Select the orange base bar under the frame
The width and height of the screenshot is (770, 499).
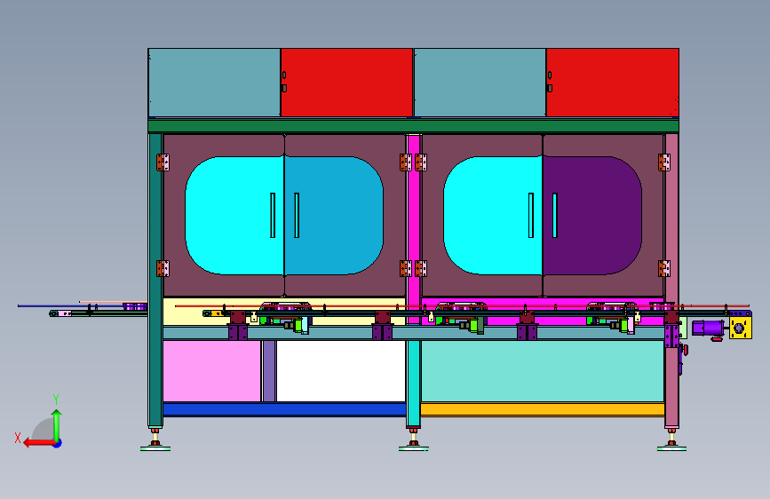click(542, 409)
